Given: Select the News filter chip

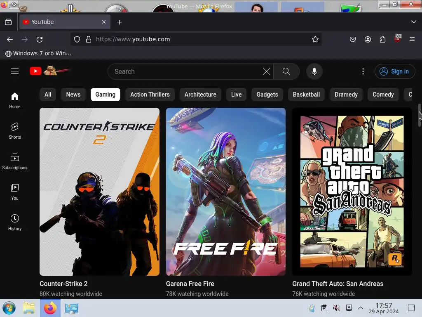Looking at the screenshot, I should point(73,95).
